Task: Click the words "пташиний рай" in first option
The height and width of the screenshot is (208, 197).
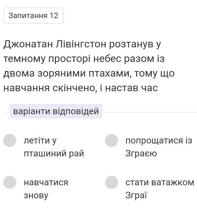Action: (x=54, y=153)
